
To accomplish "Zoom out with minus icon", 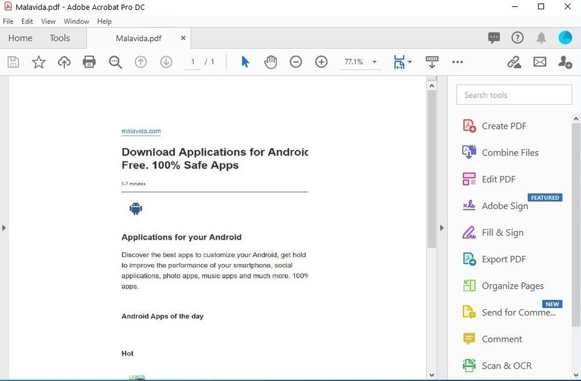I will coord(295,62).
